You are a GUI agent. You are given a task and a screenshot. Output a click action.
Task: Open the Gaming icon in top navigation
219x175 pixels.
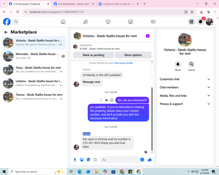[153, 22]
